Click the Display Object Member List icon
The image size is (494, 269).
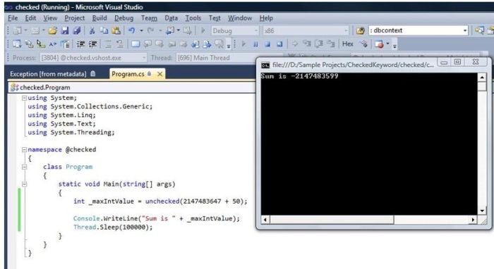coord(17,44)
